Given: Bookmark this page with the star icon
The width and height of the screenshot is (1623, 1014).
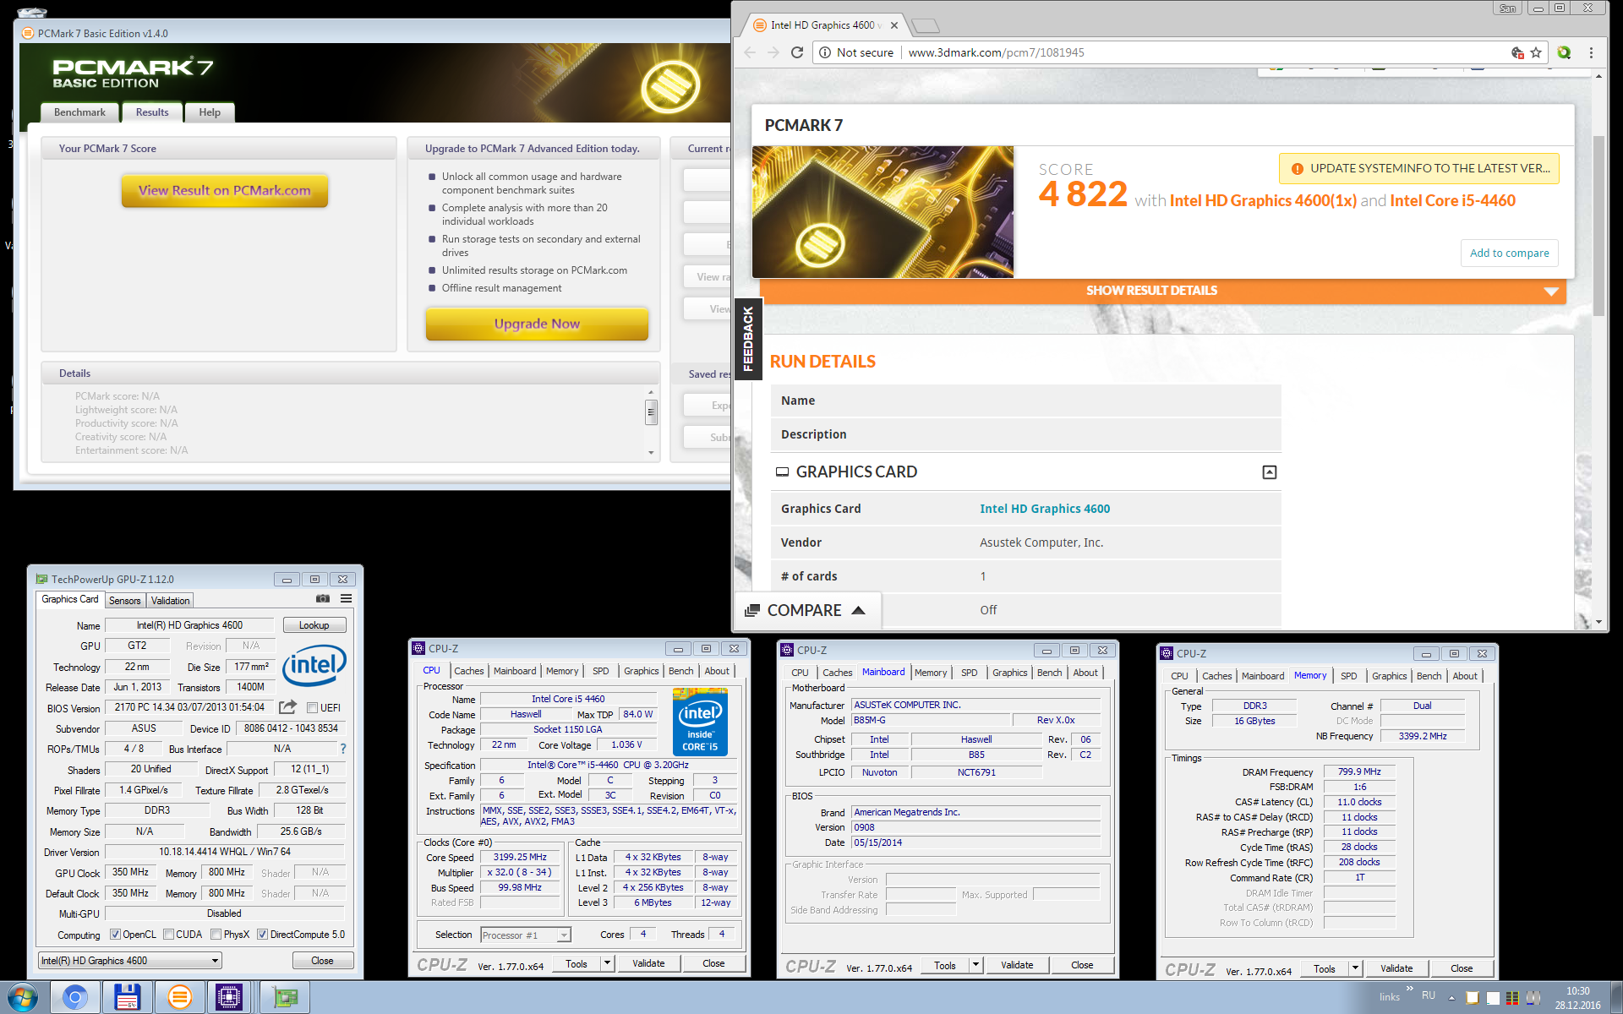Looking at the screenshot, I should point(1536,52).
